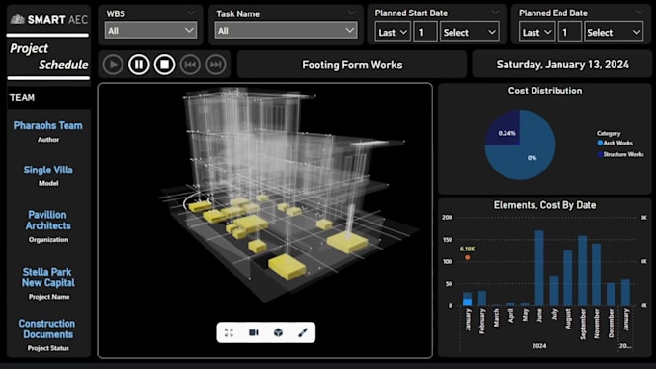Open the WBS All dropdown
This screenshot has height=369, width=656.
[x=151, y=31]
